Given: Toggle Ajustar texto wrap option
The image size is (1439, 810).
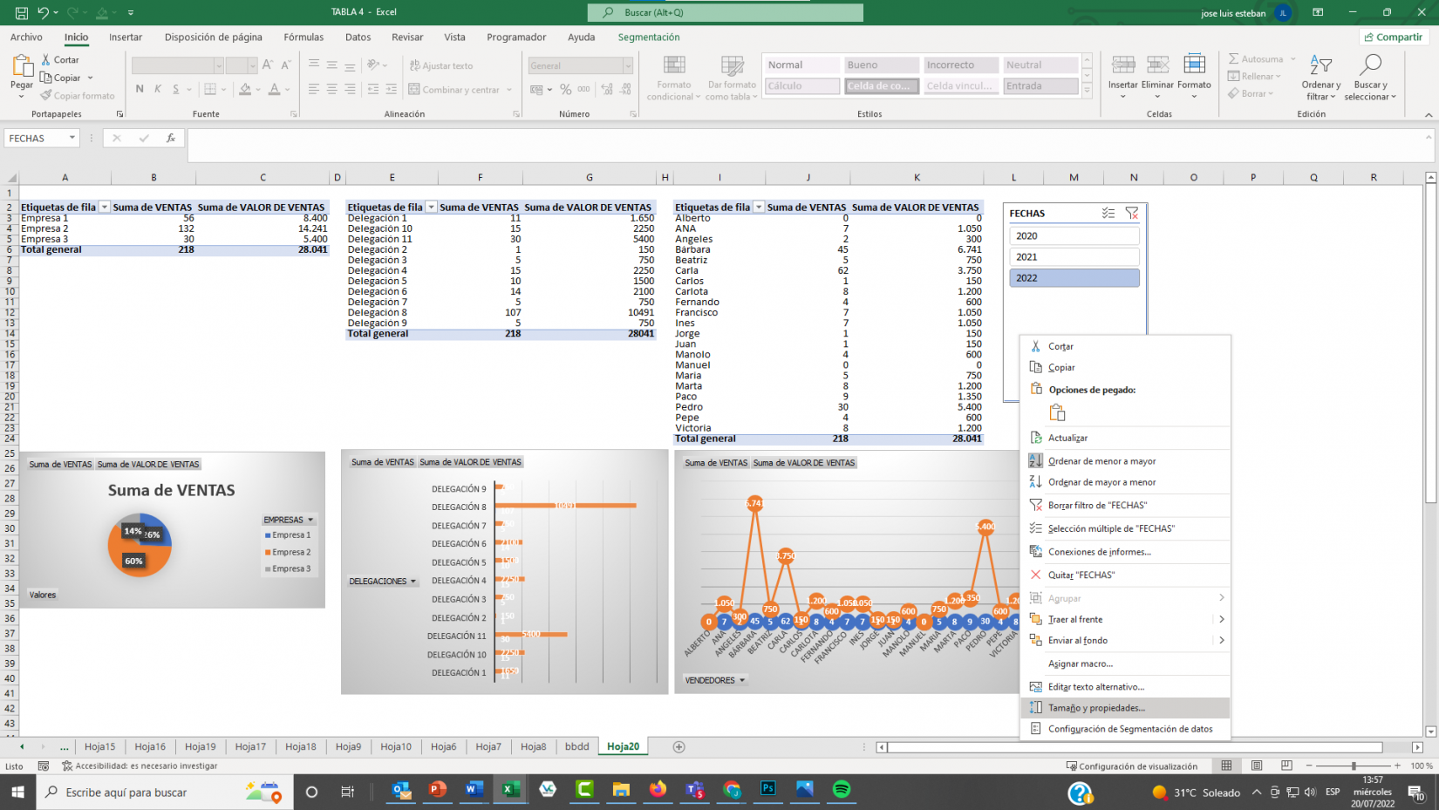Looking at the screenshot, I should coord(441,65).
